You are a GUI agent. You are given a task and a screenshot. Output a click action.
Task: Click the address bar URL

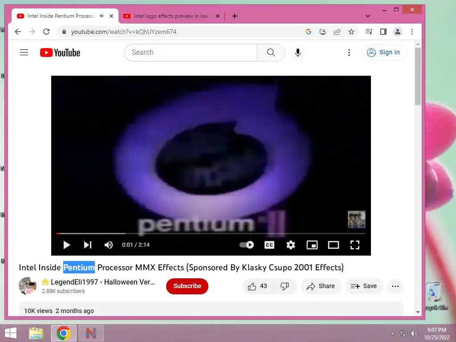pos(124,32)
